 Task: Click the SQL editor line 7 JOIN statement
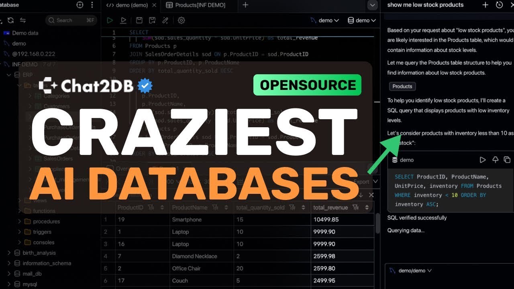219,54
